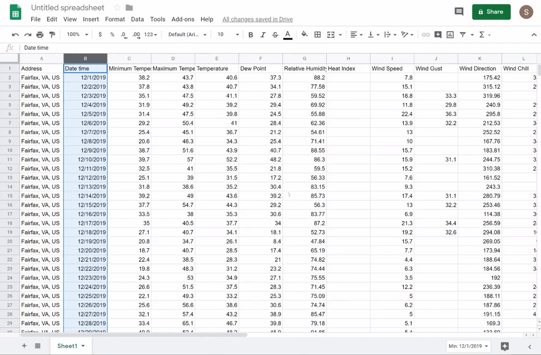Open the Min: 12/1/2019 summary dropdown

pos(467,346)
